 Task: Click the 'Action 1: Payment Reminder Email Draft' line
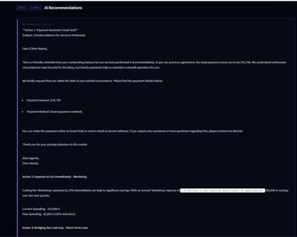point(50,30)
